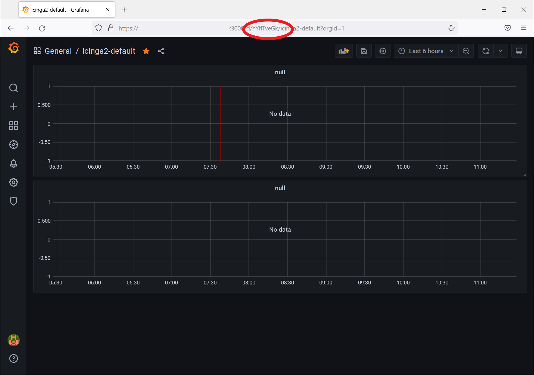This screenshot has height=375, width=534.
Task: Go to the General dashboards folder
Action: (58, 51)
